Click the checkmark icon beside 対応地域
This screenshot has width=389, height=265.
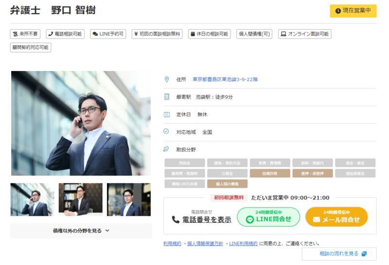[x=166, y=131]
